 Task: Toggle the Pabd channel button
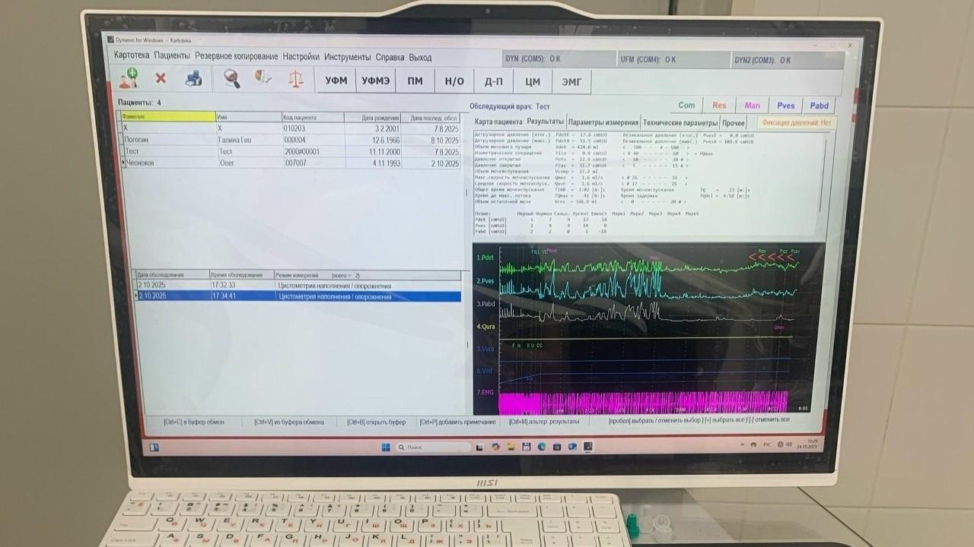(x=819, y=106)
